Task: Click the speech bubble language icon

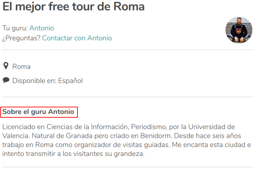Action: pyautogui.click(x=6, y=80)
